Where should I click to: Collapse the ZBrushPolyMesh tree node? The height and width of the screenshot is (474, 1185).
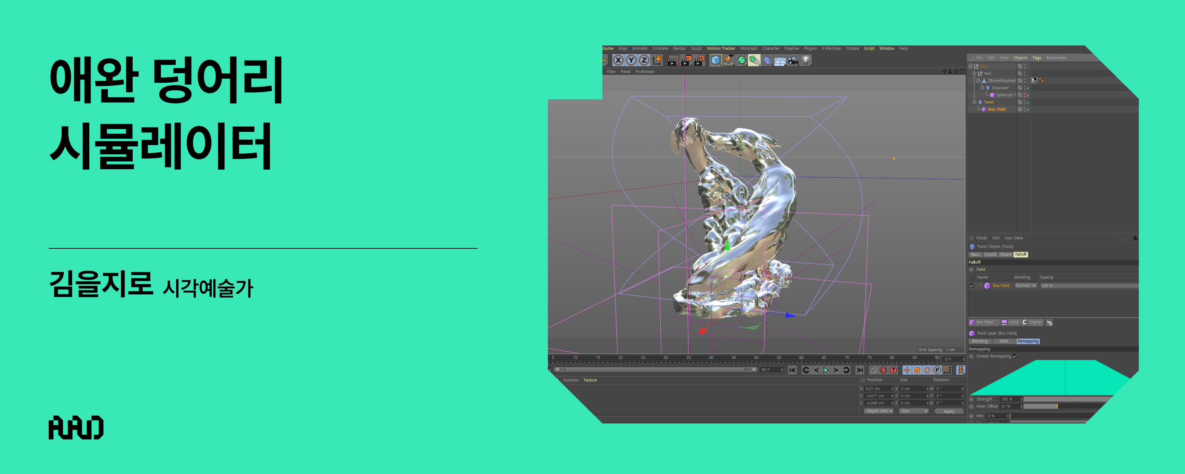[978, 80]
